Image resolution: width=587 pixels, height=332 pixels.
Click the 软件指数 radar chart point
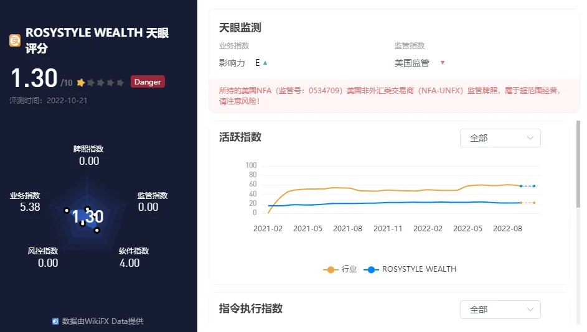click(97, 230)
